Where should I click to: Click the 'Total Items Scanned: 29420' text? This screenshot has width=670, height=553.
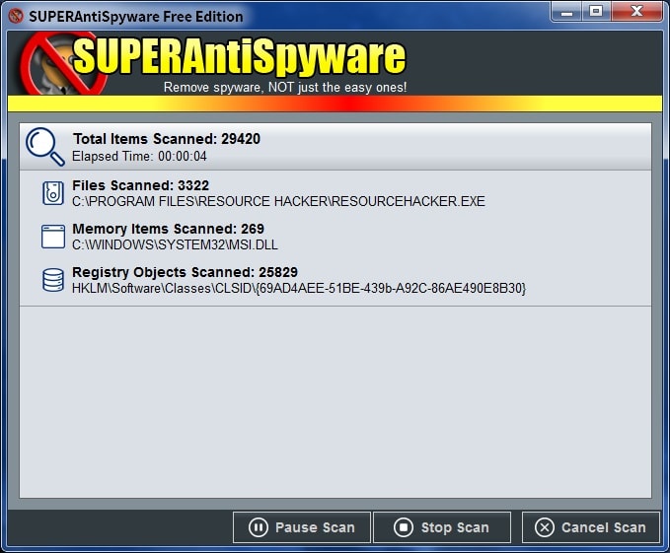point(167,139)
